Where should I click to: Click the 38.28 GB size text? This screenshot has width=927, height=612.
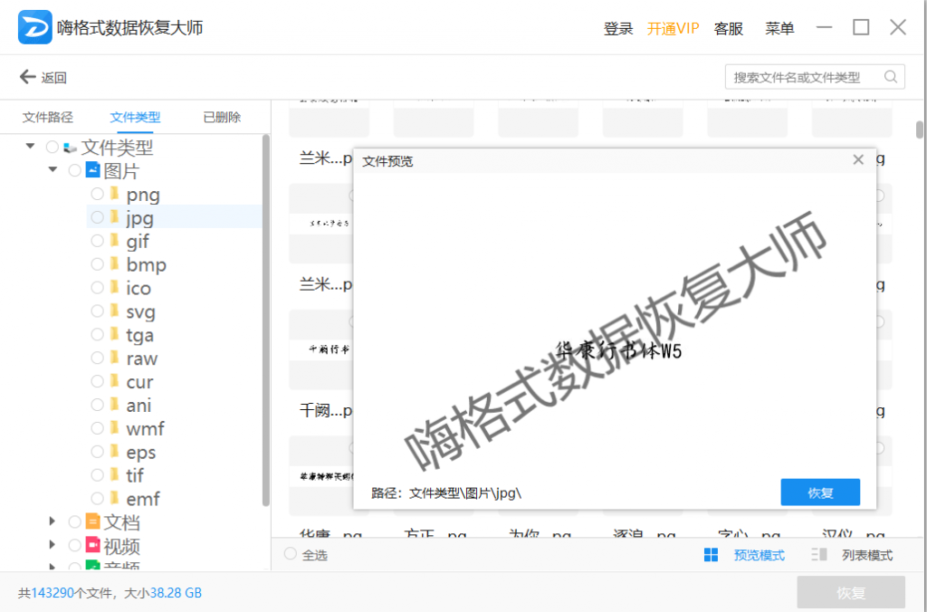(x=176, y=592)
